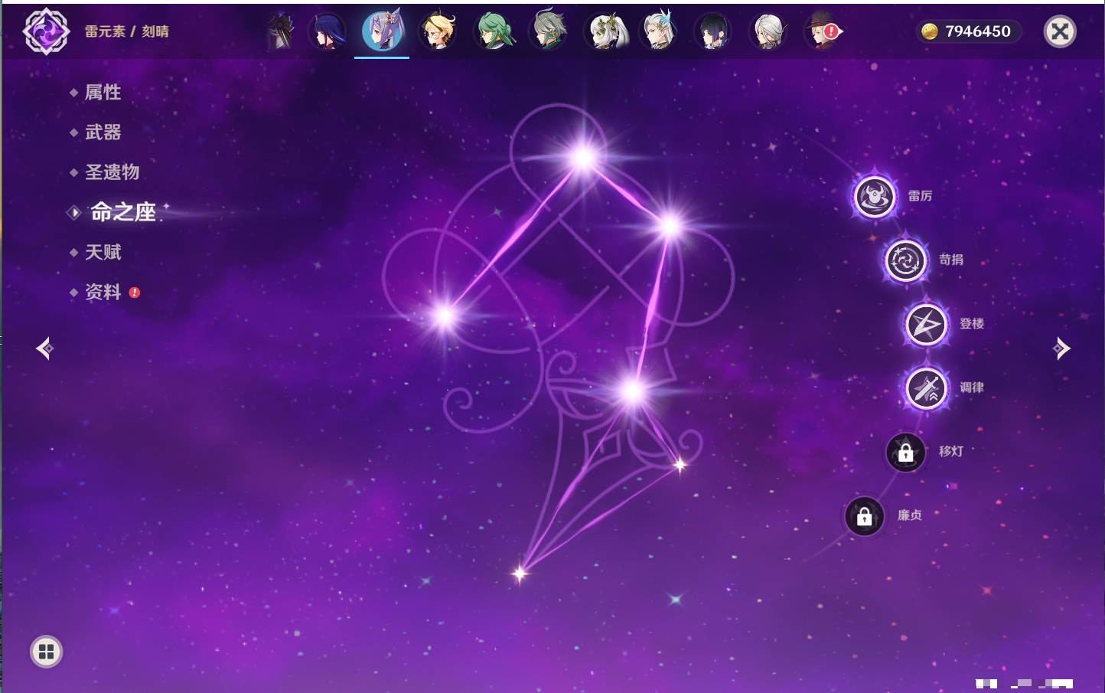Open the 武器 weapon page
Screen dimensions: 1105x693
[x=103, y=132]
